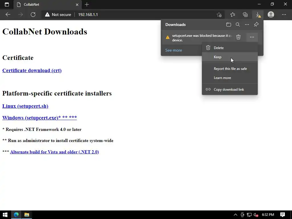Toggle the Downloads toolbar button
This screenshot has height=219, width=292.
click(x=258, y=15)
